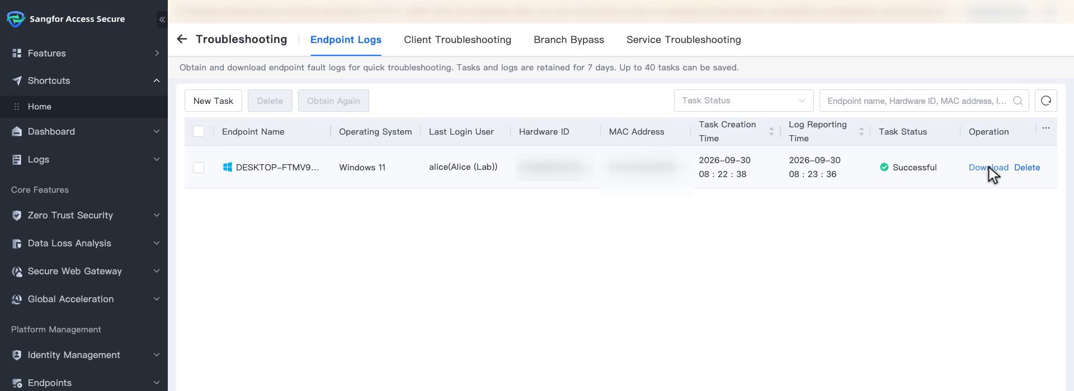
Task: Click the Obtain Again button
Action: 333,101
